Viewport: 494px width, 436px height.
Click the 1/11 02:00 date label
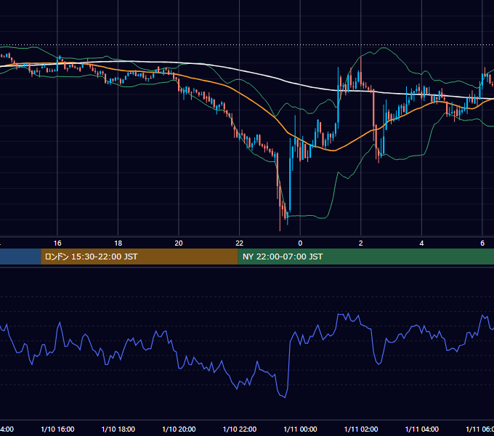pos(361,429)
